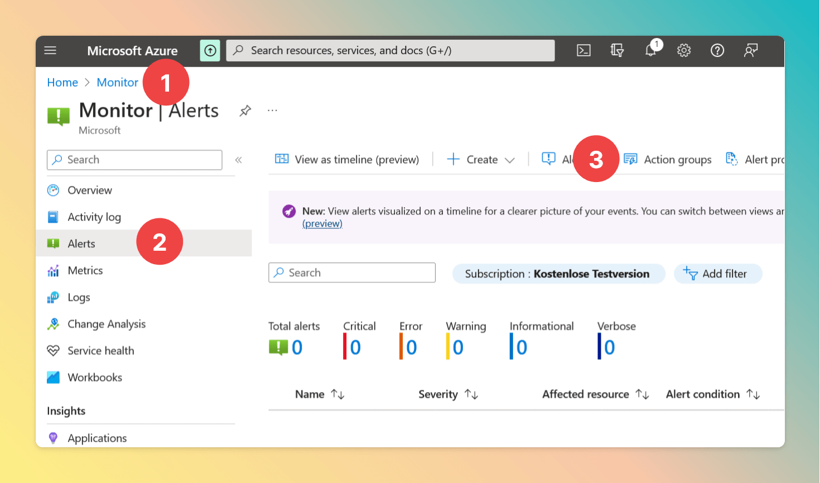This screenshot has width=820, height=483.
Task: Go to Monitor breadcrumb
Action: pyautogui.click(x=118, y=83)
